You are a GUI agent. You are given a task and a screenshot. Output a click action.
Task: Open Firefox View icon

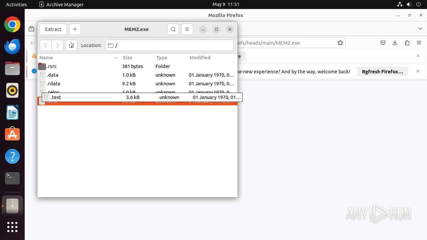31,29
